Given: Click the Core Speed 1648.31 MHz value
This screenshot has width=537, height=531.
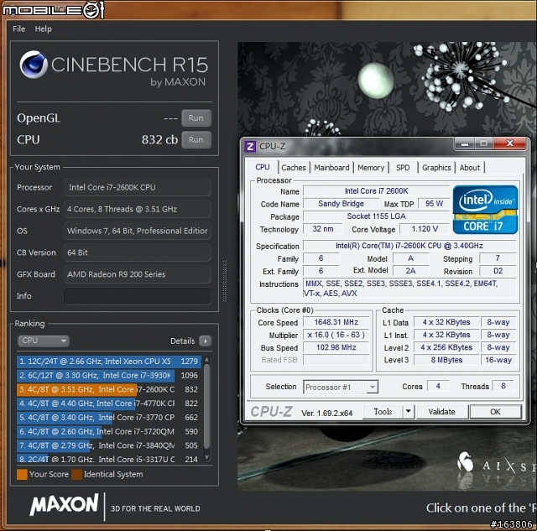Looking at the screenshot, I should 336,322.
